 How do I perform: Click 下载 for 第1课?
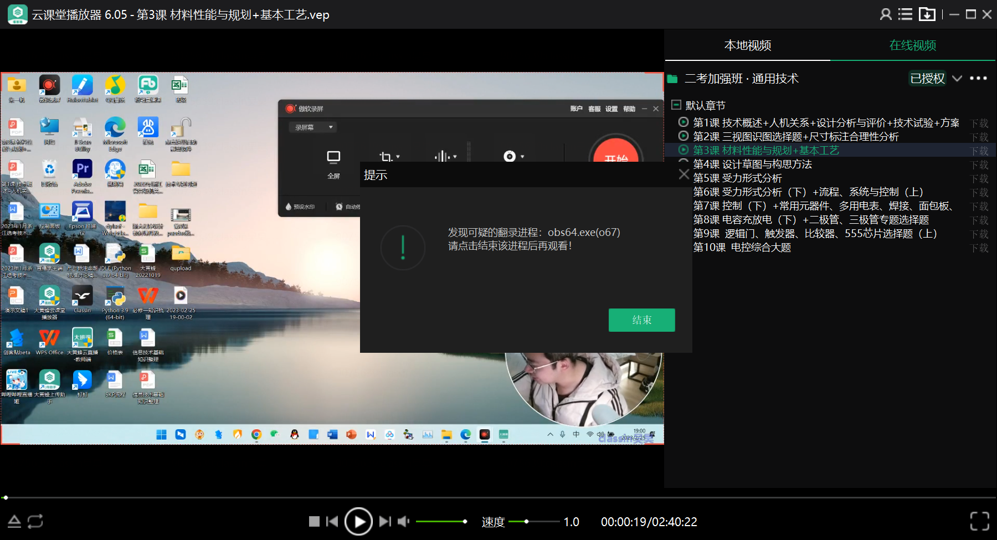click(x=979, y=123)
